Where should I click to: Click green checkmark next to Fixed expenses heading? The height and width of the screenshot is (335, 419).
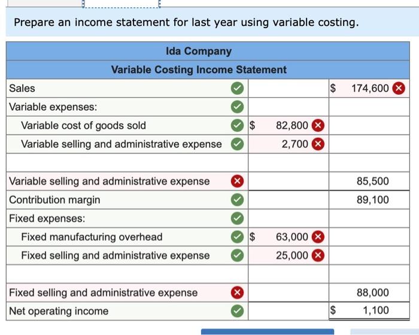(x=237, y=218)
